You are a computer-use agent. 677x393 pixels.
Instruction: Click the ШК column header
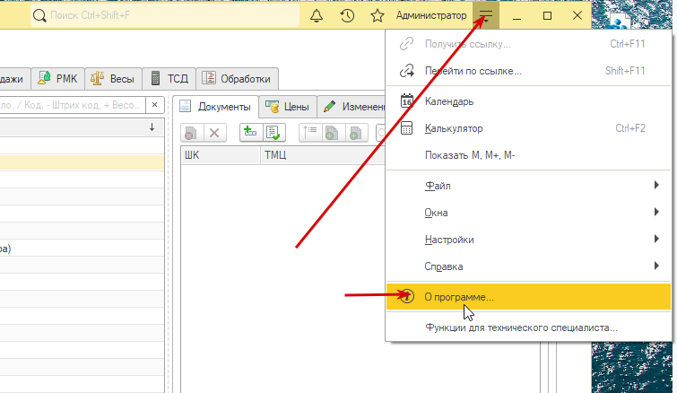point(221,154)
